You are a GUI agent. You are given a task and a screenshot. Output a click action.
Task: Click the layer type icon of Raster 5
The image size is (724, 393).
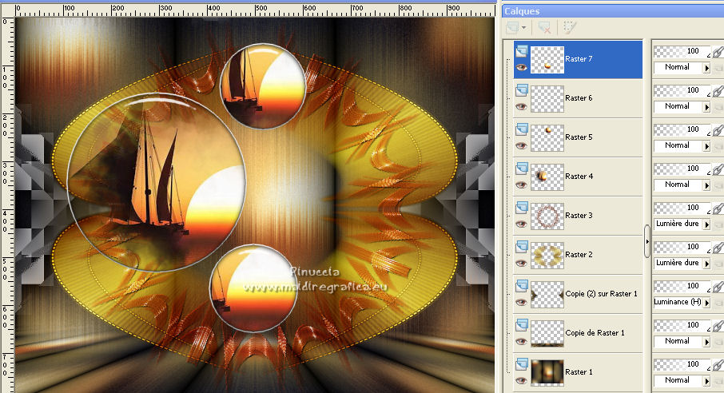coord(522,129)
